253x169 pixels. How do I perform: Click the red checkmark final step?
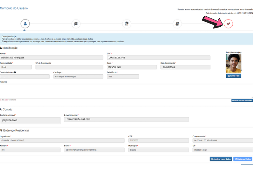tap(228, 24)
